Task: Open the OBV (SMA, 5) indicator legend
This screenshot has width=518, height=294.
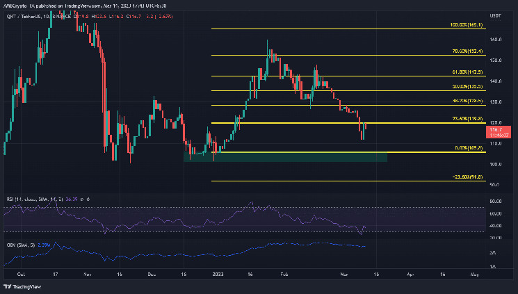Action: (20, 245)
